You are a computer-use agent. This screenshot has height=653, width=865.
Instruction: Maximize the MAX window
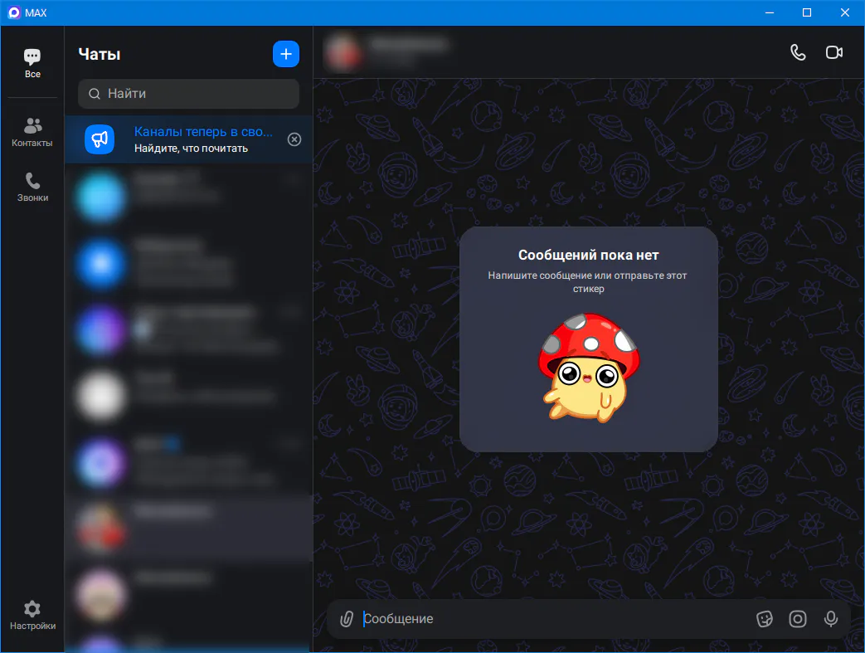click(806, 12)
